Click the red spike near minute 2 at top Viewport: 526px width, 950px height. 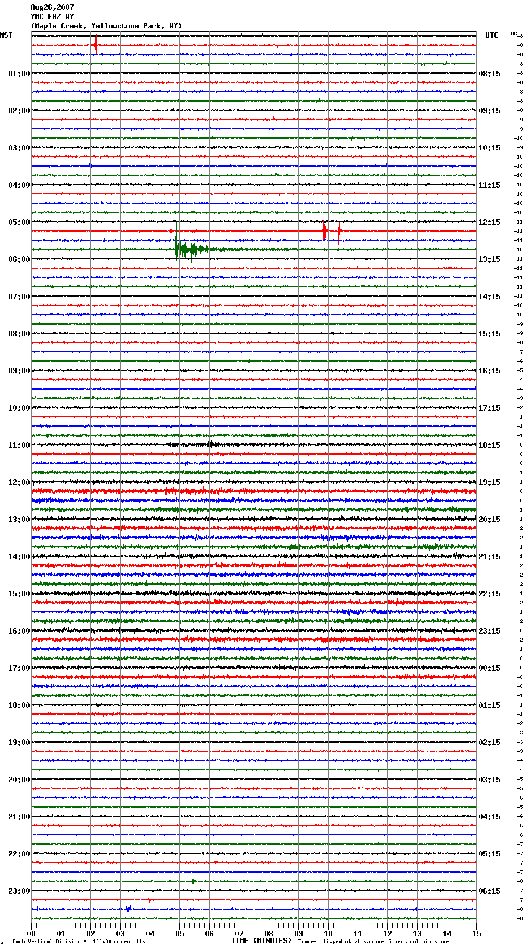tap(96, 45)
